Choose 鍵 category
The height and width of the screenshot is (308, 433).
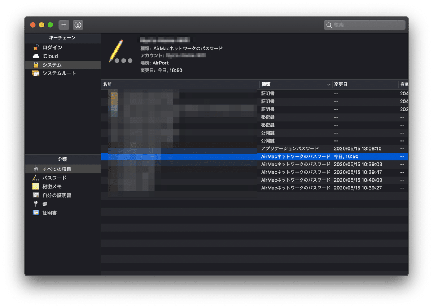tap(62, 204)
